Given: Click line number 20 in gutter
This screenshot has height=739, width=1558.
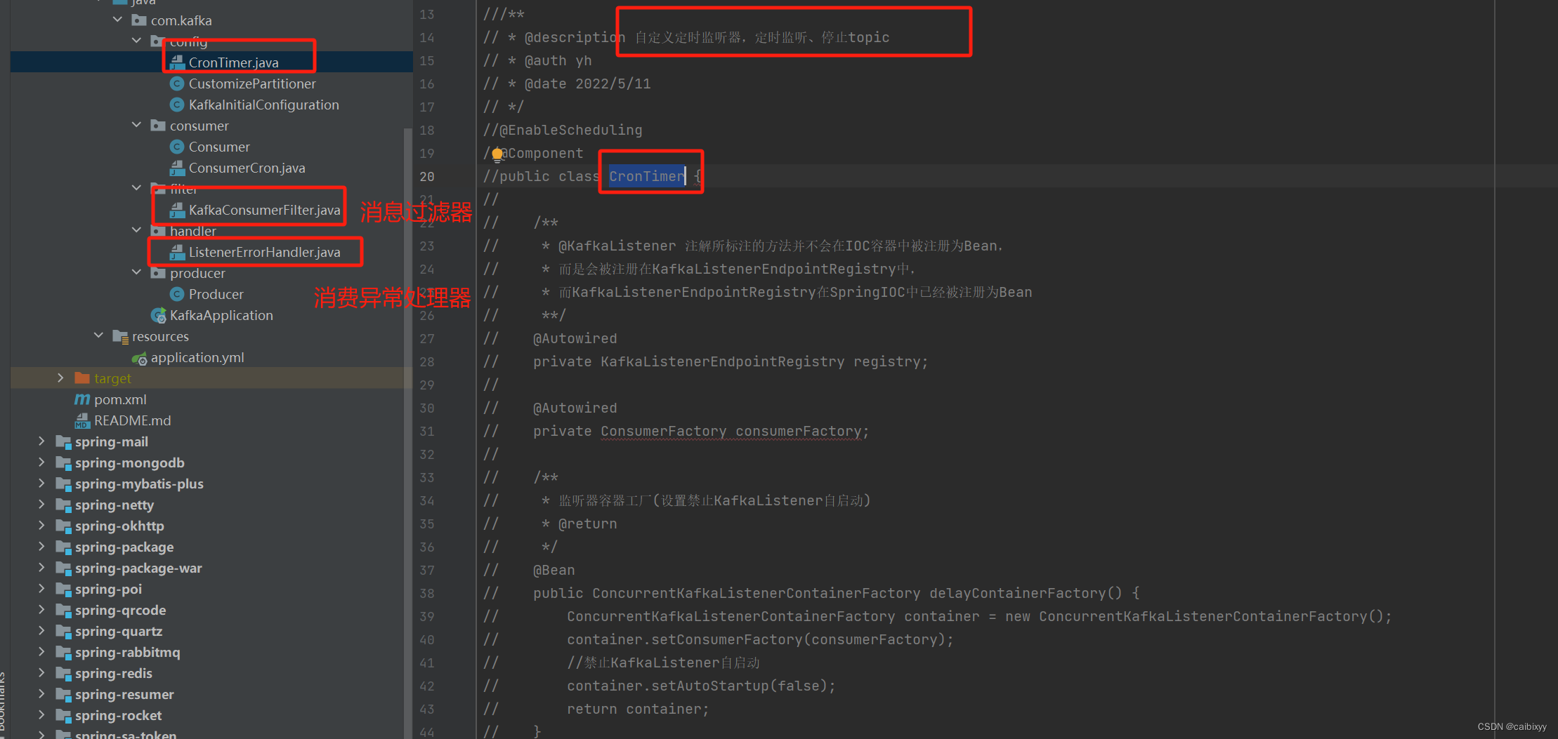Looking at the screenshot, I should point(427,177).
